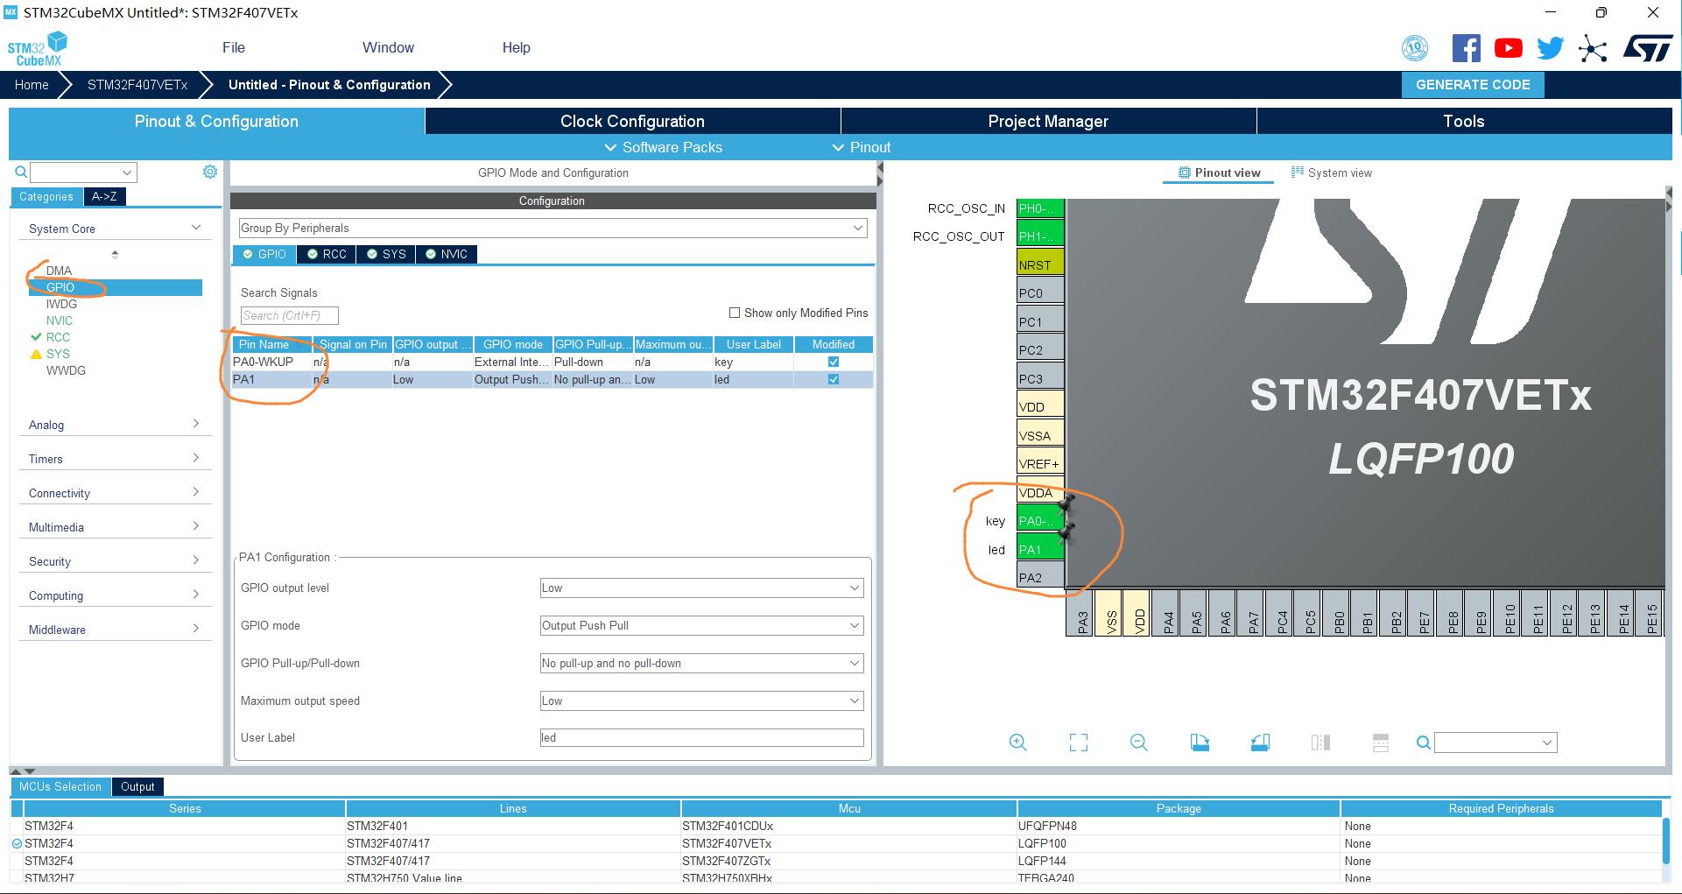Open the GPIO mode dropdown
The width and height of the screenshot is (1682, 894).
tap(701, 625)
